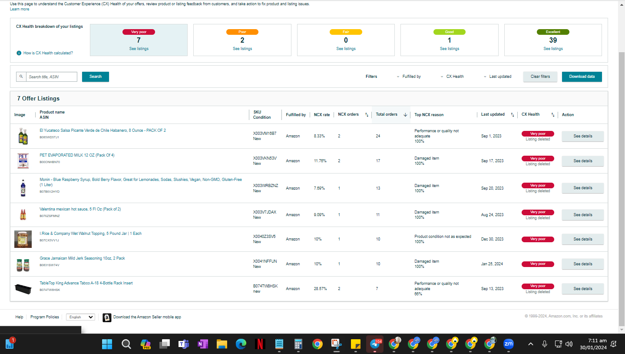625x354 pixels.
Task: Open the PET EVAPORATED MILK product link
Action: point(77,155)
